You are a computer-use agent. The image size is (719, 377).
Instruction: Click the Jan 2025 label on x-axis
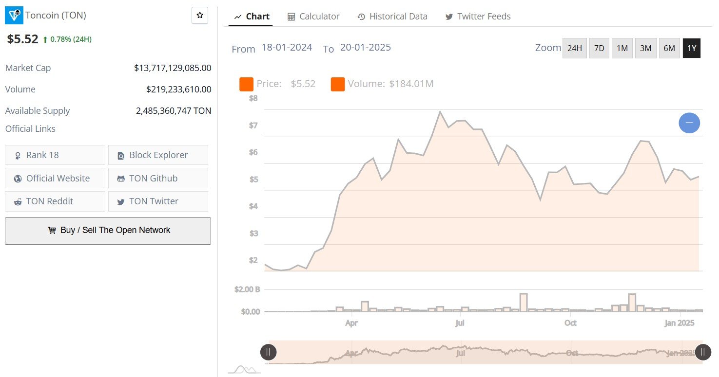(x=680, y=323)
